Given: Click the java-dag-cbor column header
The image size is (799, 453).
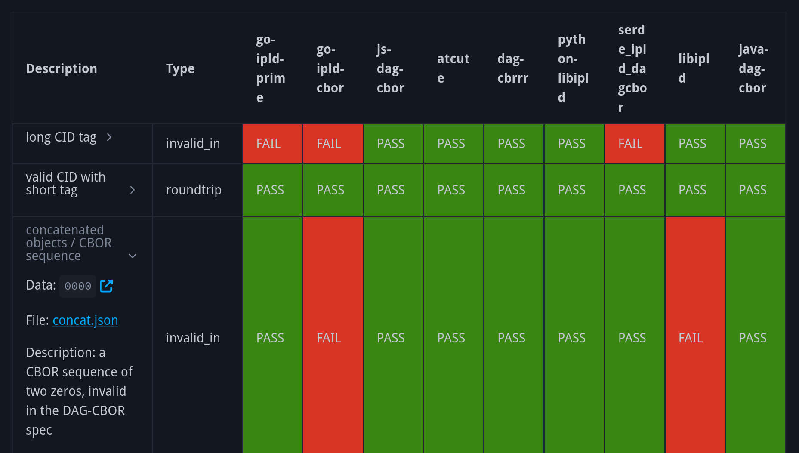Looking at the screenshot, I should (753, 68).
